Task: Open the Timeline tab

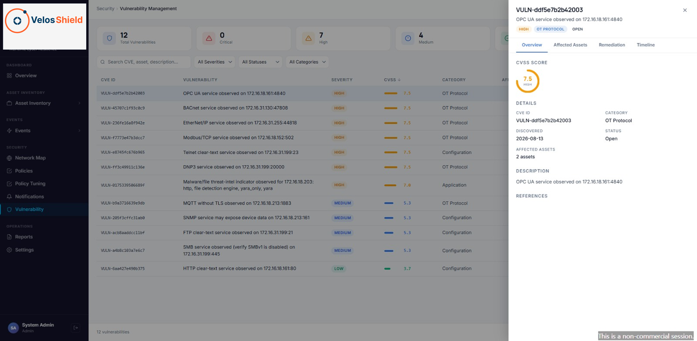Action: point(646,45)
